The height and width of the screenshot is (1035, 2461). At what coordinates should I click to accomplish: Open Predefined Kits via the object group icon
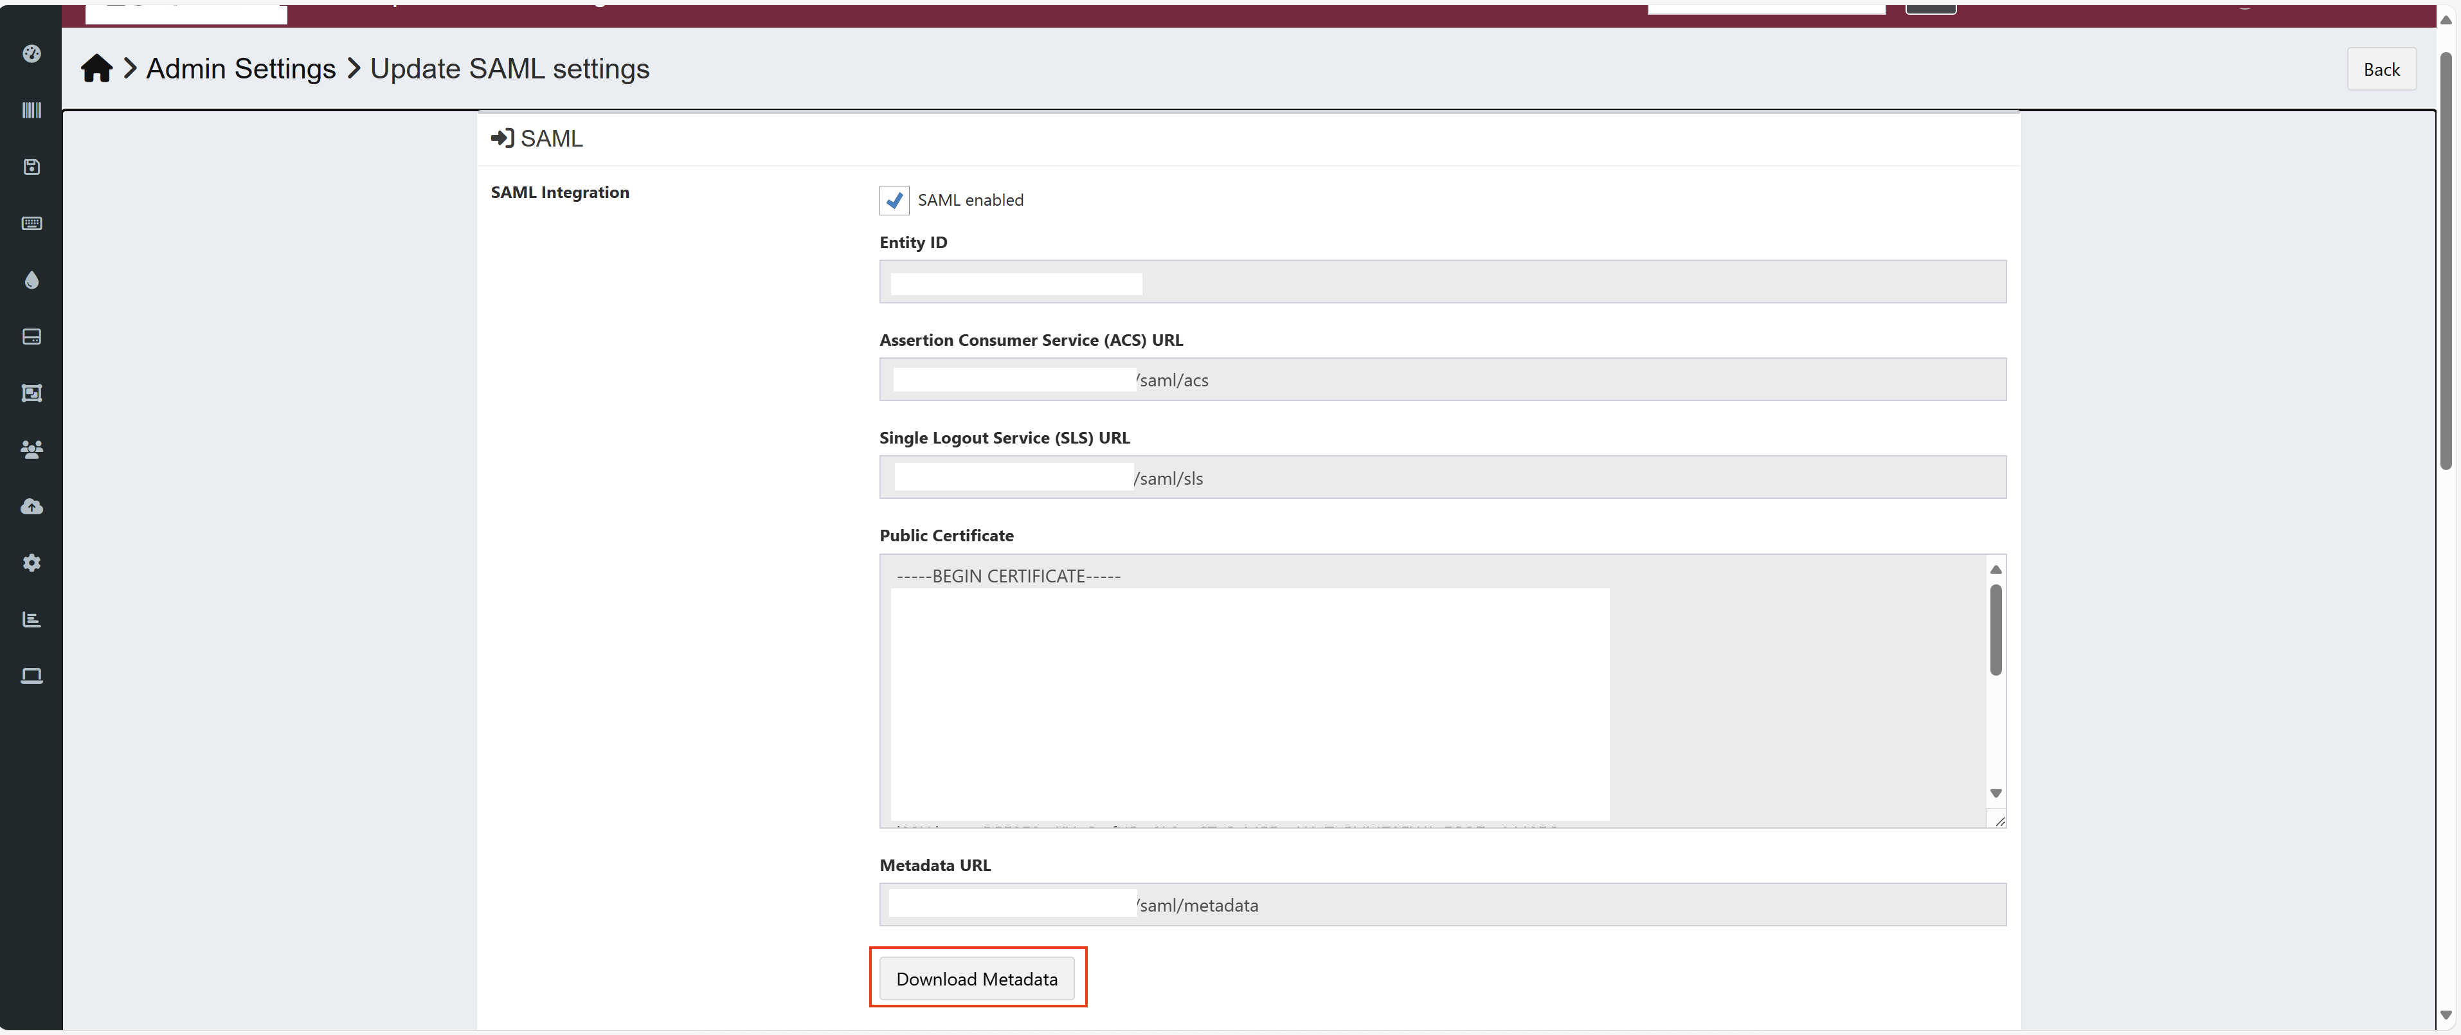pyautogui.click(x=32, y=393)
